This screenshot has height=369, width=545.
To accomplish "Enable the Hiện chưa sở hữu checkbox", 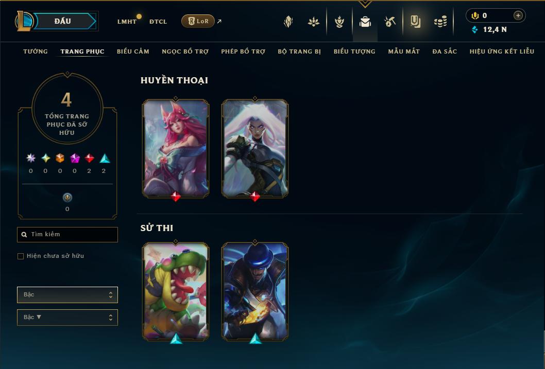I will click(21, 256).
